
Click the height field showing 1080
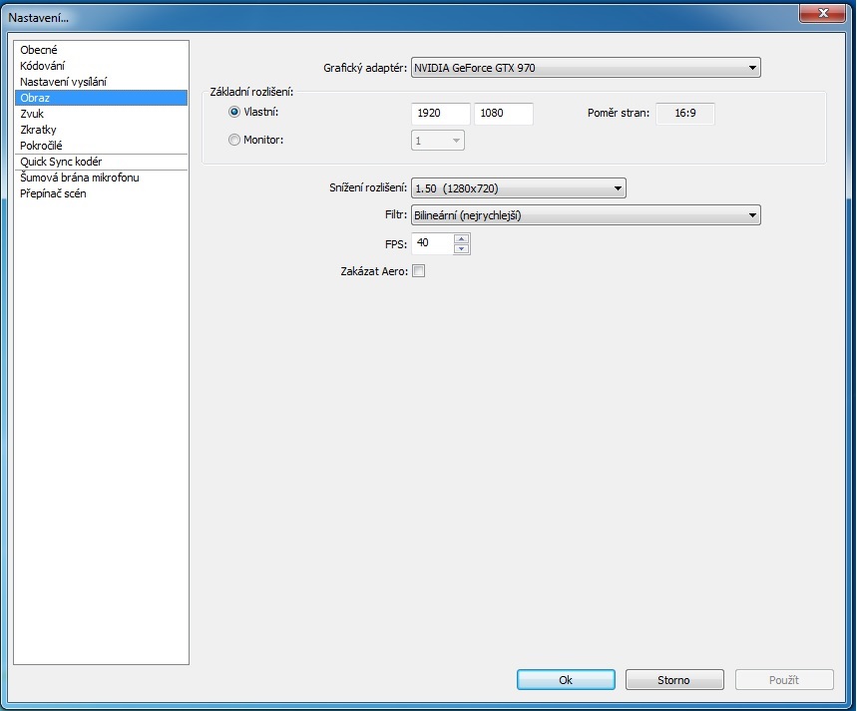pos(504,113)
